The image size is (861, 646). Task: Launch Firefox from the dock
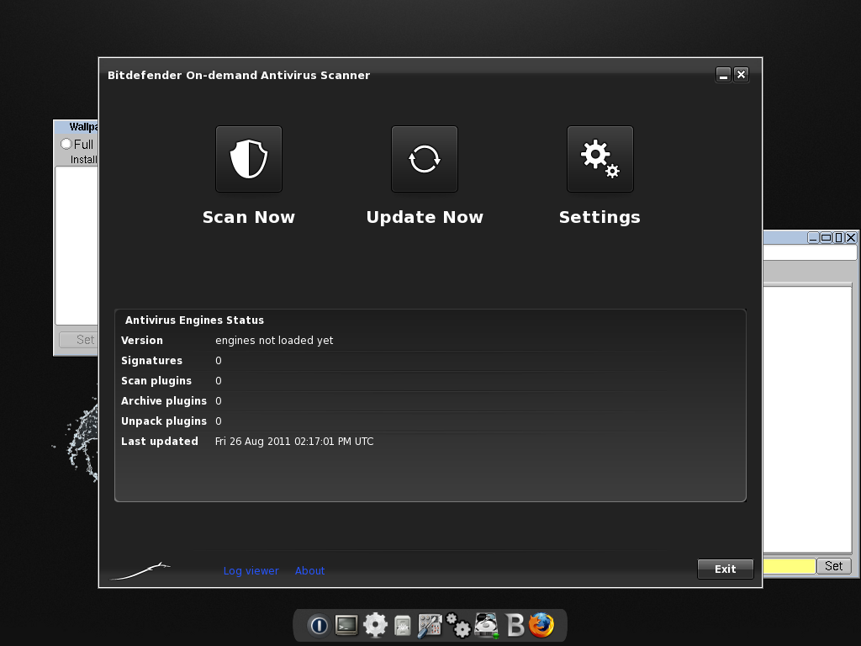(x=541, y=625)
